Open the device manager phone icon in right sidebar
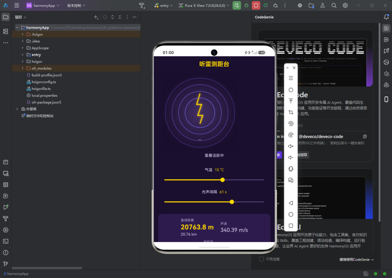Image resolution: width=392 pixels, height=278 pixels. 386,99
